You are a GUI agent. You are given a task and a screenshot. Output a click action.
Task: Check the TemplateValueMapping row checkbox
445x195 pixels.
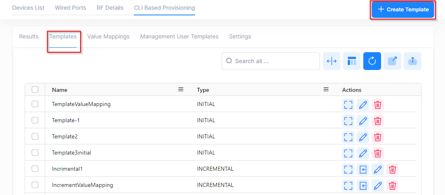click(35, 104)
